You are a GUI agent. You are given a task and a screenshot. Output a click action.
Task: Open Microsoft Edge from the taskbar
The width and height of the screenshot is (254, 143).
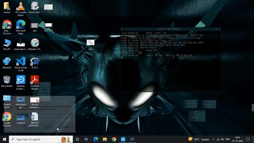pyautogui.click(x=96, y=139)
